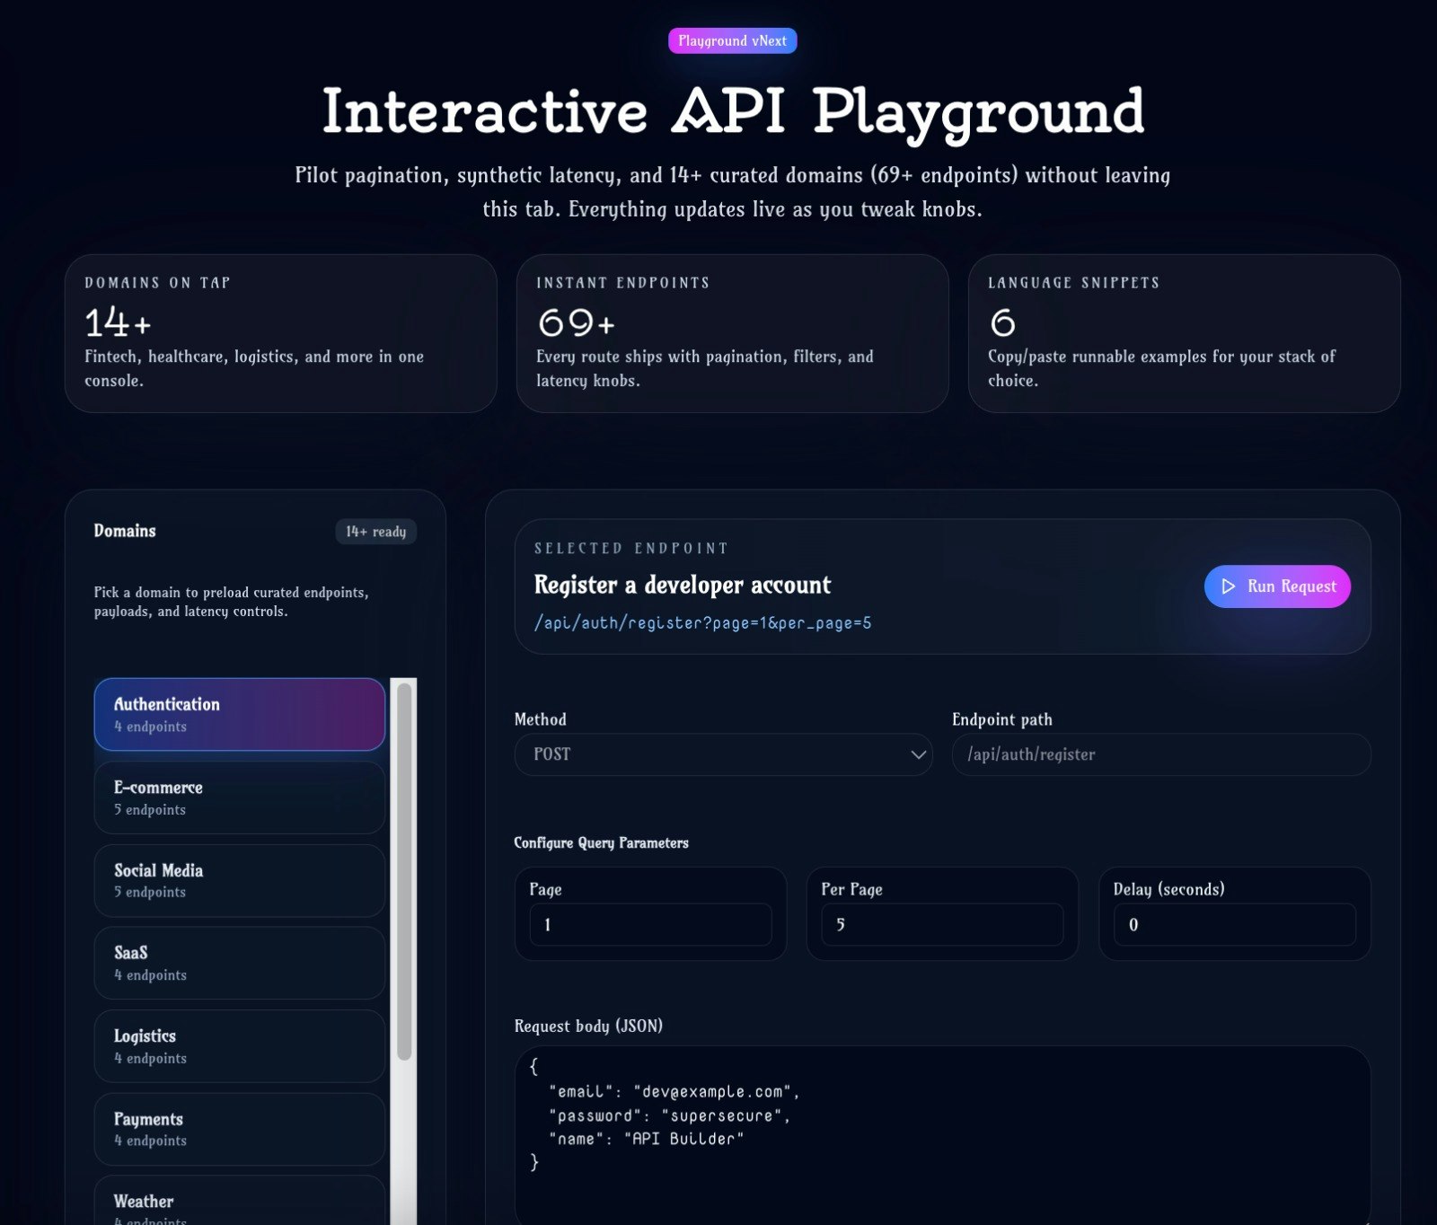Select the E-commerce domain
This screenshot has height=1225, width=1437.
tap(239, 798)
